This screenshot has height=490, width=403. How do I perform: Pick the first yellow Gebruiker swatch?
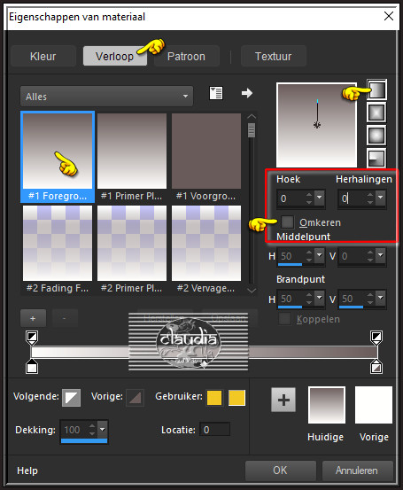pyautogui.click(x=214, y=398)
